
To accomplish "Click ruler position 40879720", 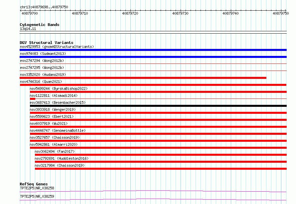I will [x=130, y=13].
